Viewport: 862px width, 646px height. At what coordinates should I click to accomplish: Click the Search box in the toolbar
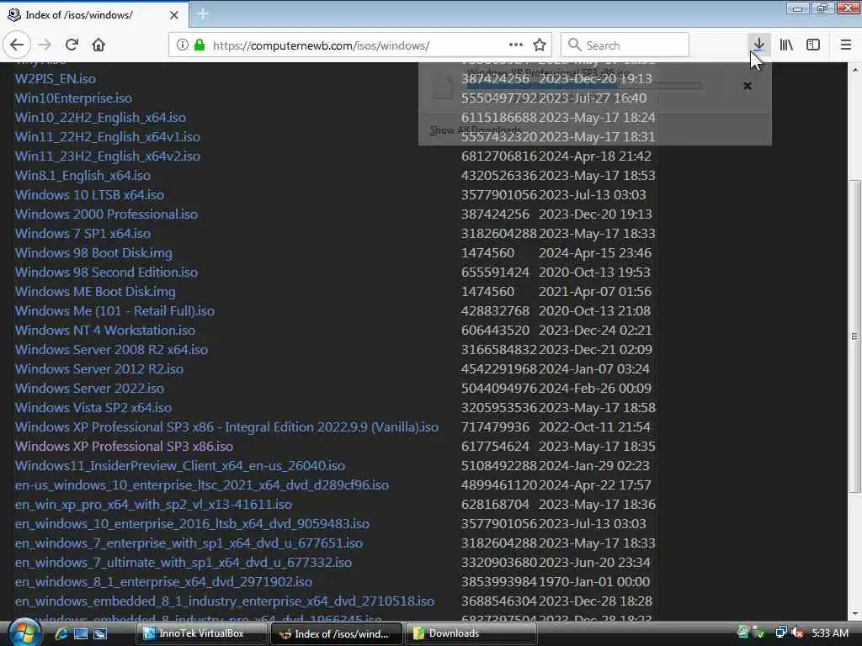(625, 45)
